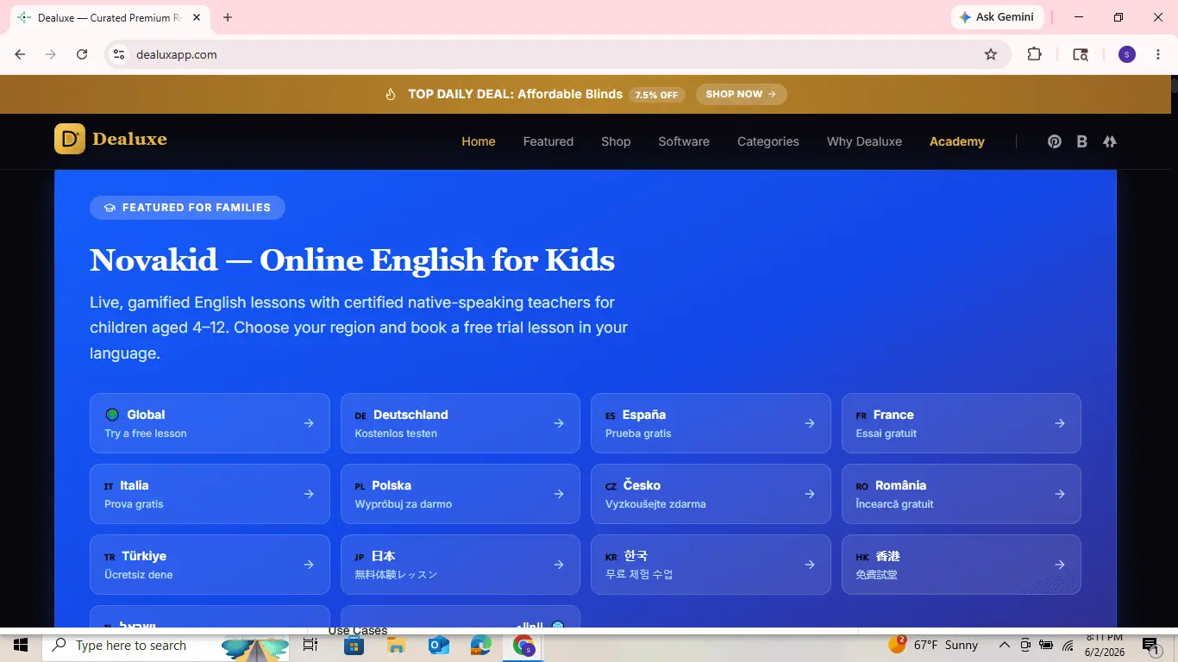Open Outlook from the taskbar
The image size is (1178, 662).
click(x=439, y=645)
